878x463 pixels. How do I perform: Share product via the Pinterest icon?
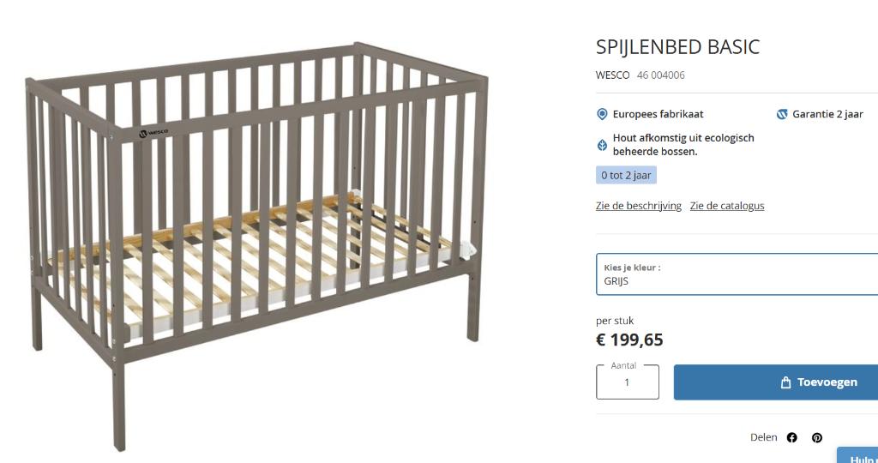tap(817, 437)
